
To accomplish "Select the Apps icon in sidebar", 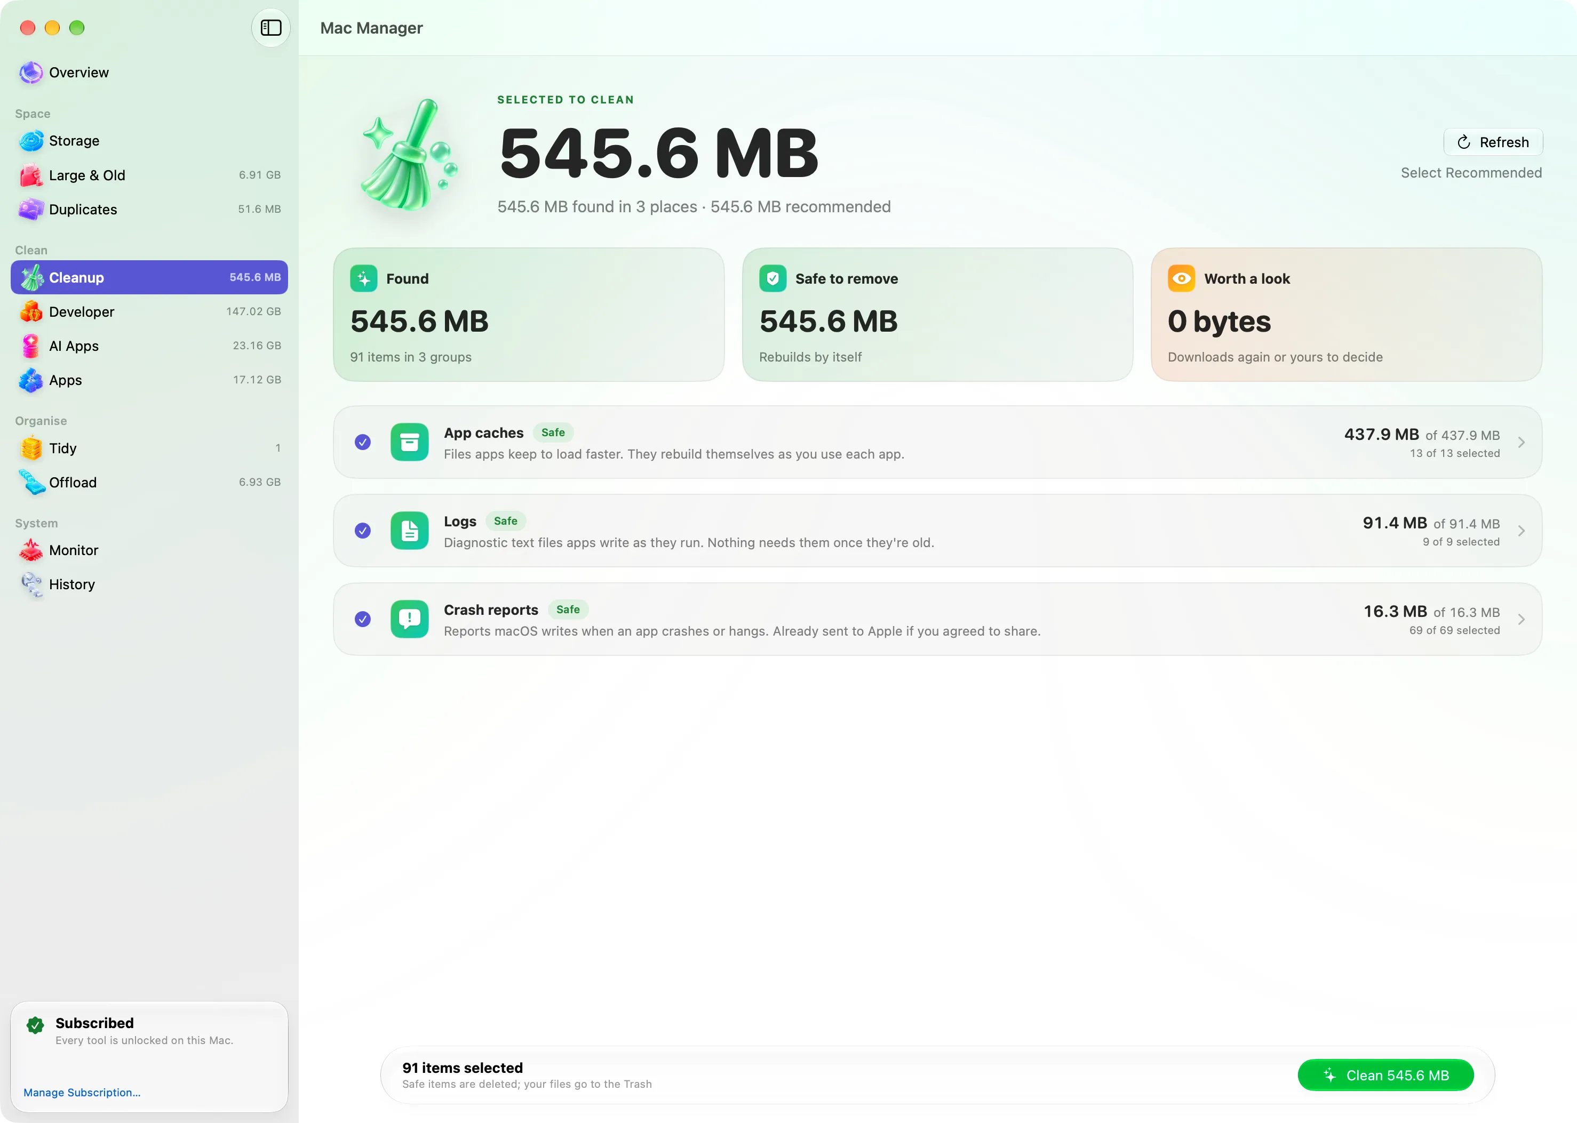I will point(31,380).
